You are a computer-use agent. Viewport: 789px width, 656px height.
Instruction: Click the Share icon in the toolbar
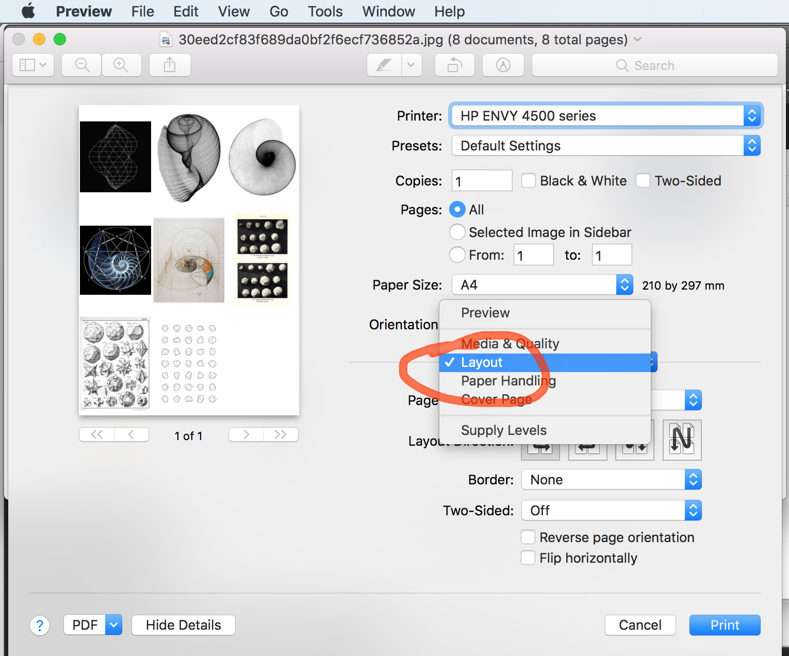pyautogui.click(x=170, y=65)
